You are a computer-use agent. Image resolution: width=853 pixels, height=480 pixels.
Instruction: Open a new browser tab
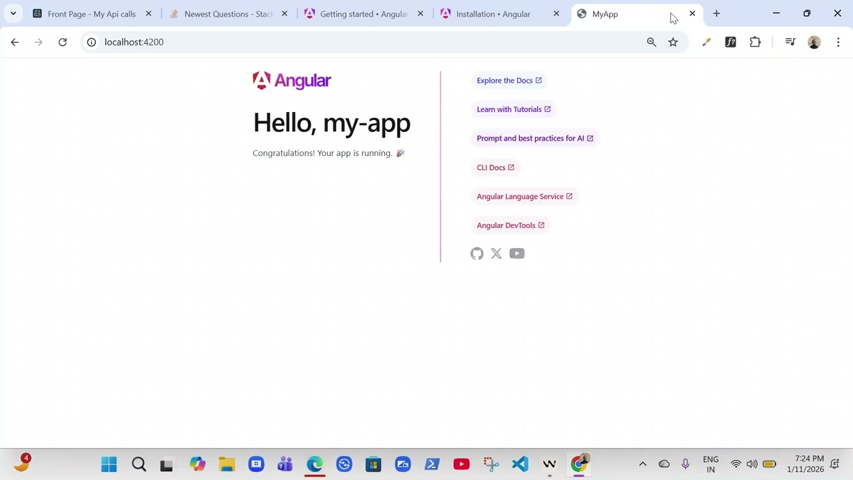coord(716,13)
